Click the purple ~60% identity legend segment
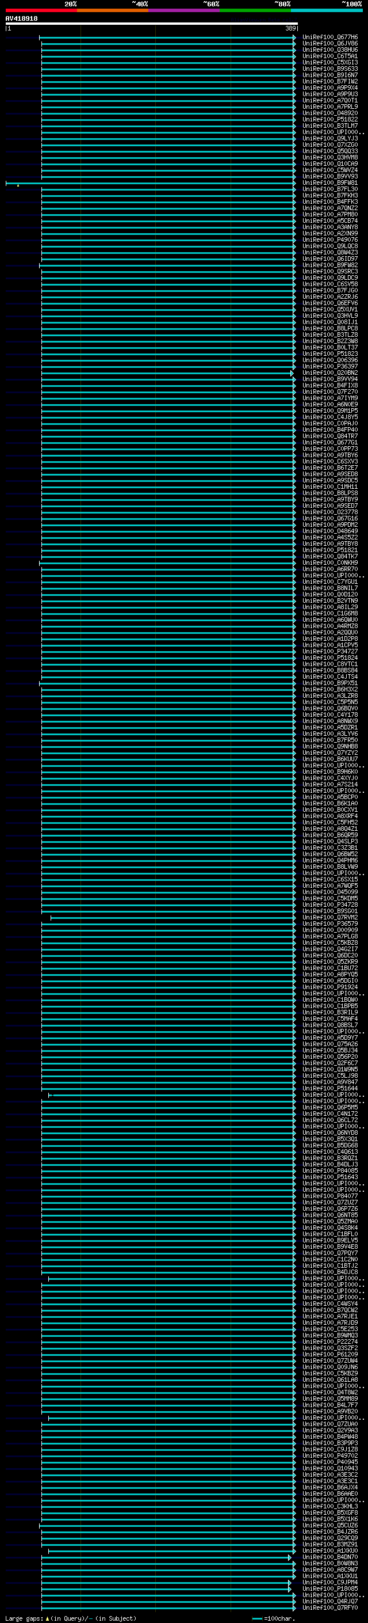Screen dimensions: 368x1623 (183, 10)
